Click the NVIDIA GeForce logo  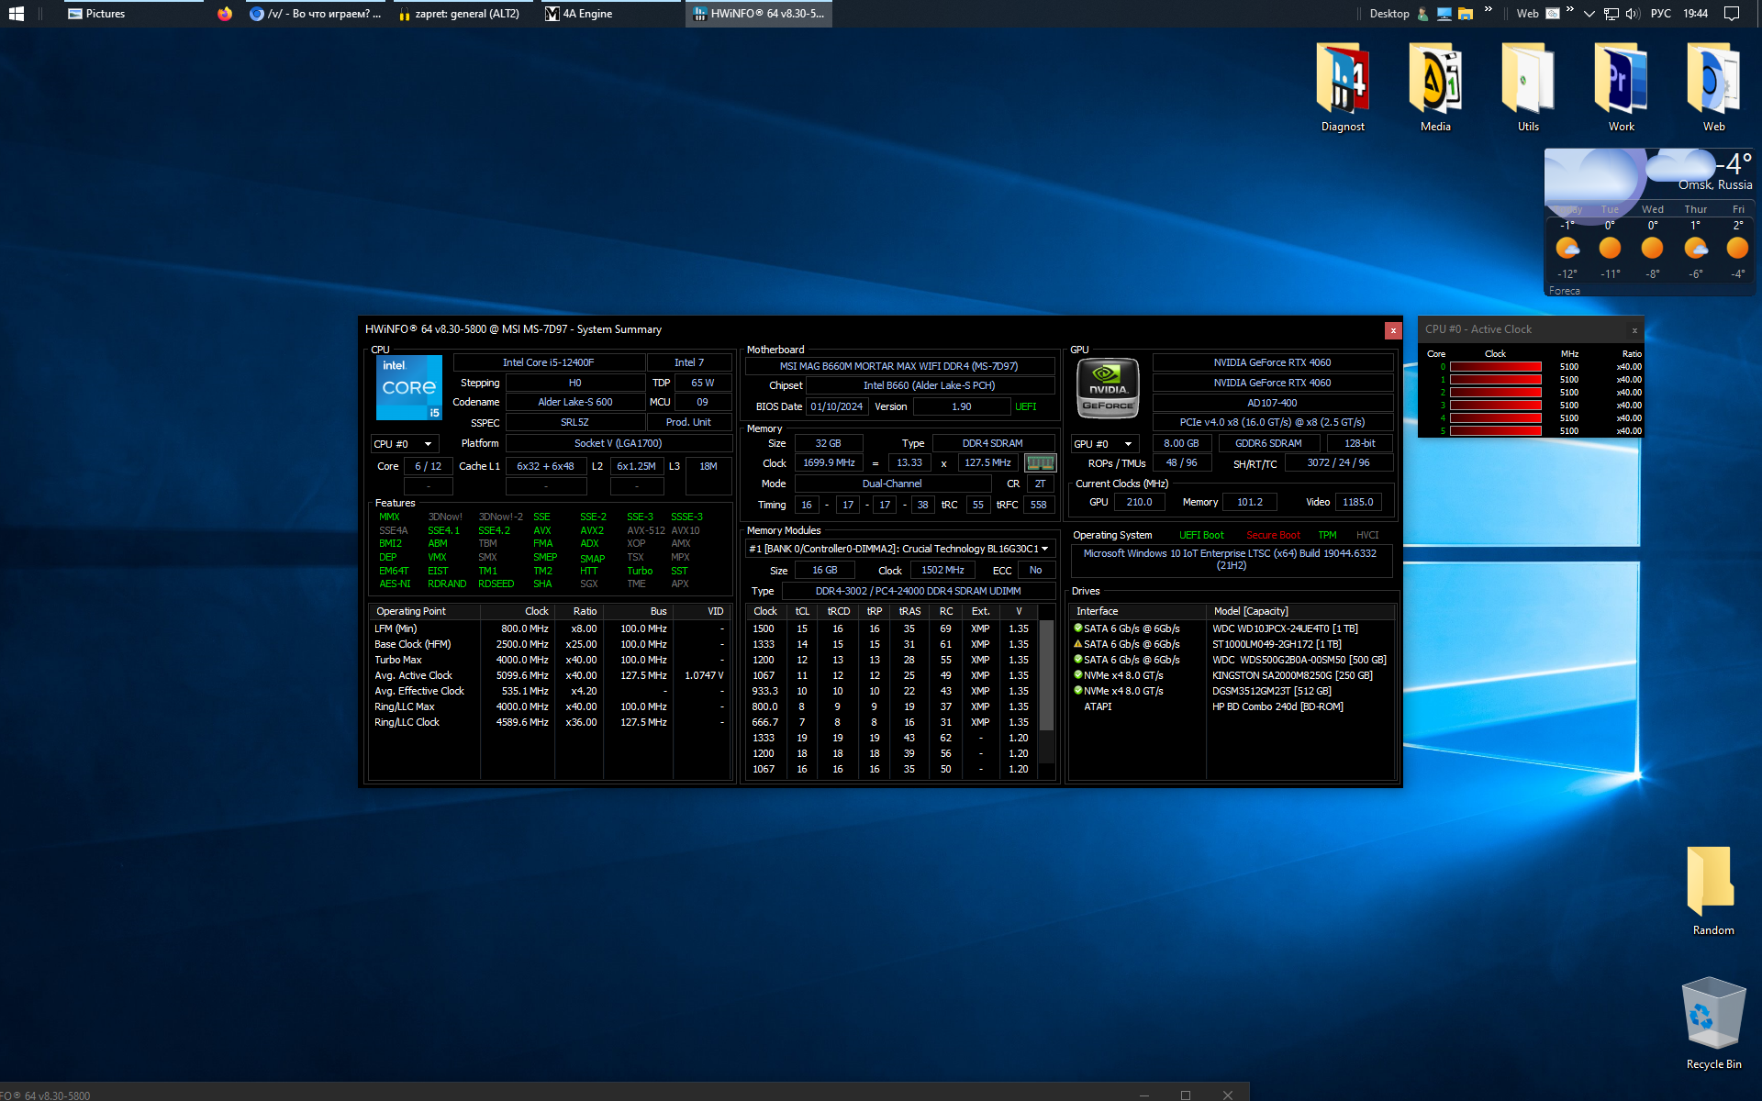[1108, 388]
